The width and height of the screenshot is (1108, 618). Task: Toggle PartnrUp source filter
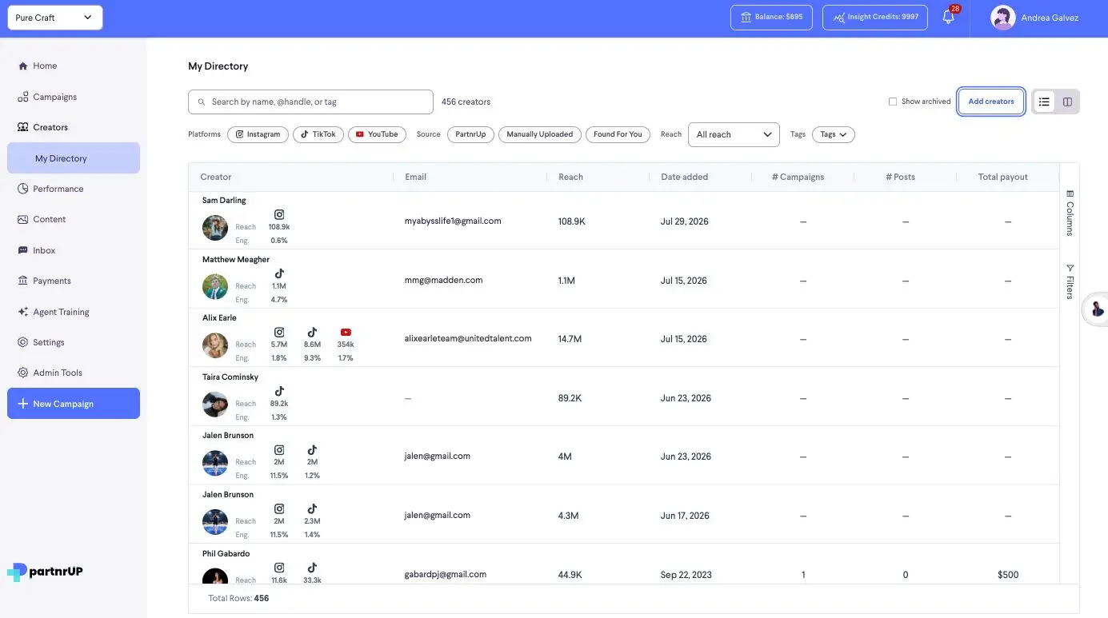tap(470, 134)
